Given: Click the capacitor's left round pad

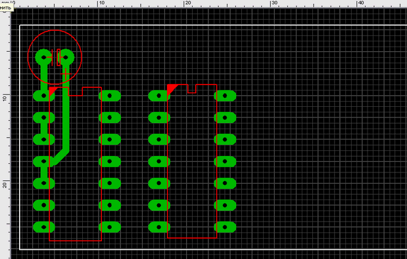Looking at the screenshot, I should (43, 57).
